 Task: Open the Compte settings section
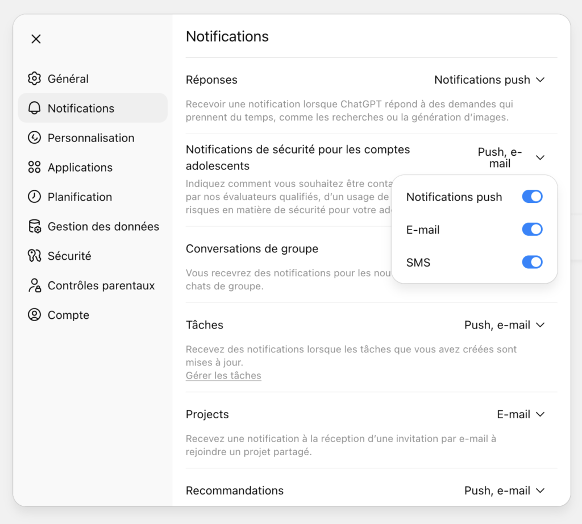click(68, 315)
